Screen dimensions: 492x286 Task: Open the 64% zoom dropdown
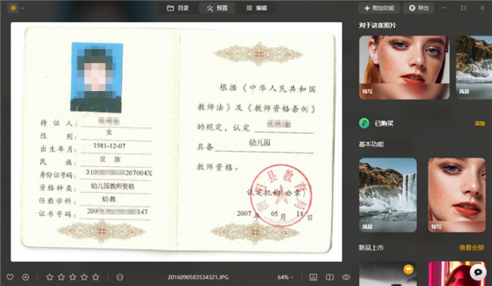click(x=285, y=277)
